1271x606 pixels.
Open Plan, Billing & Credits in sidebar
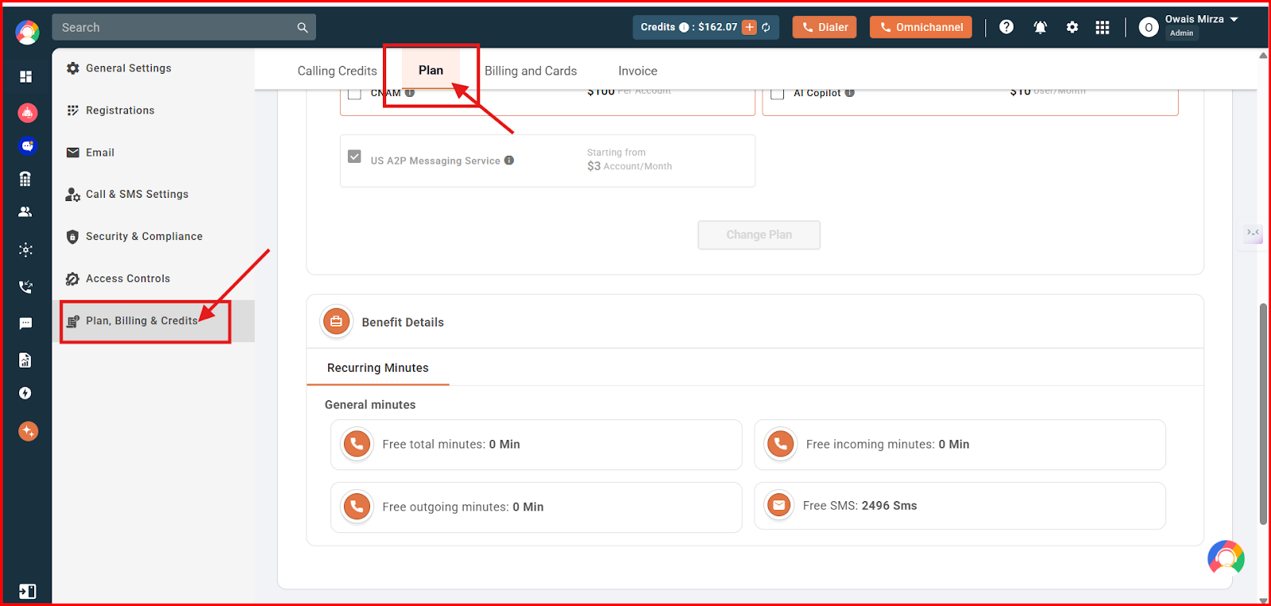pos(153,321)
